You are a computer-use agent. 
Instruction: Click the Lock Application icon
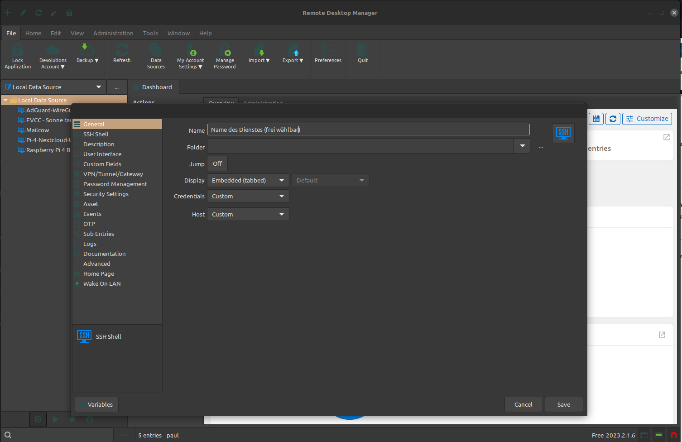point(18,51)
